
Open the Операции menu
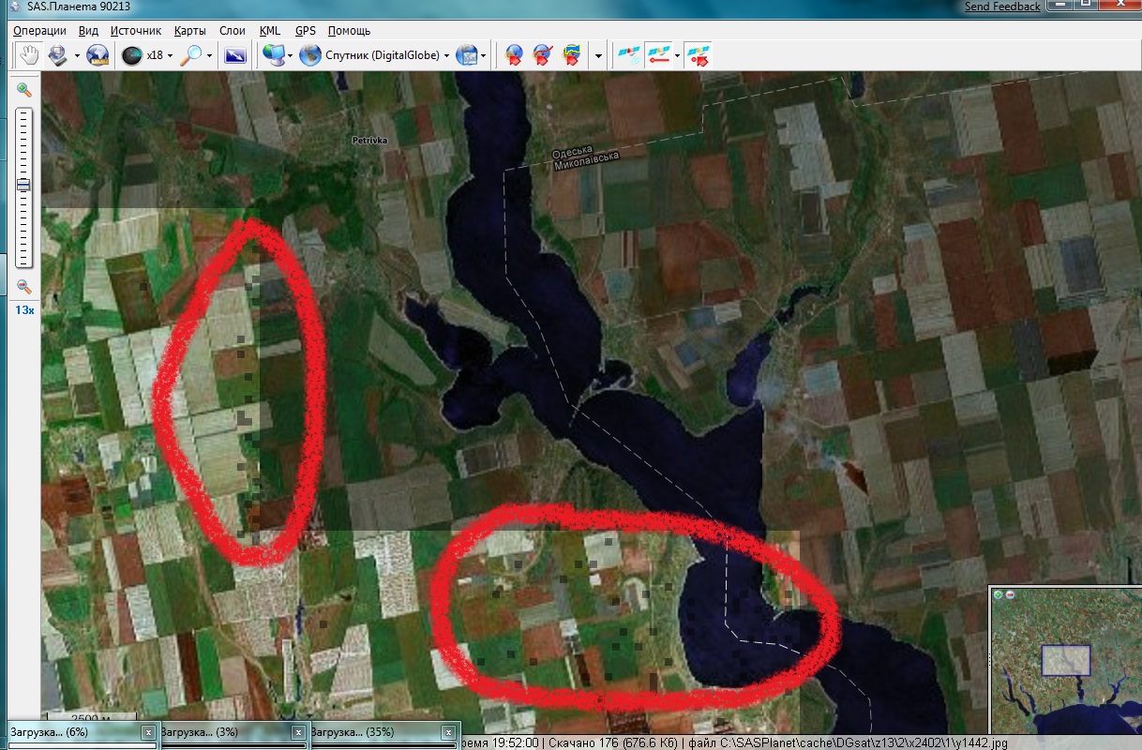point(39,31)
